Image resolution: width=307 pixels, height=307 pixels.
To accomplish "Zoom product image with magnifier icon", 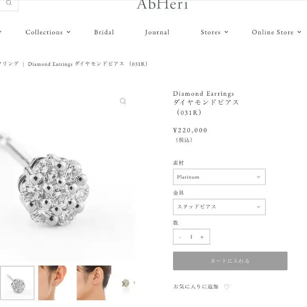I will [123, 101].
